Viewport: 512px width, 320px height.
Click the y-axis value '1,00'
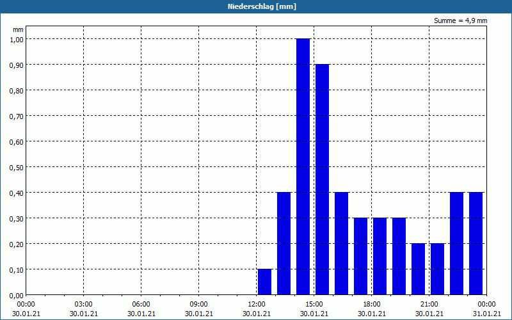pos(17,39)
